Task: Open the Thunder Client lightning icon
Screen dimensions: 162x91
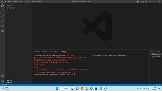Action: click(x=3, y=31)
